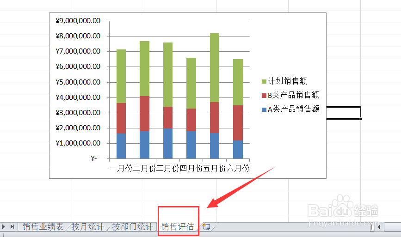The height and width of the screenshot is (237, 401).
Task: Click red legend swatch for B类产品销售额
Action: (264, 96)
